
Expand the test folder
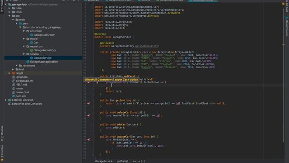pos(13,69)
